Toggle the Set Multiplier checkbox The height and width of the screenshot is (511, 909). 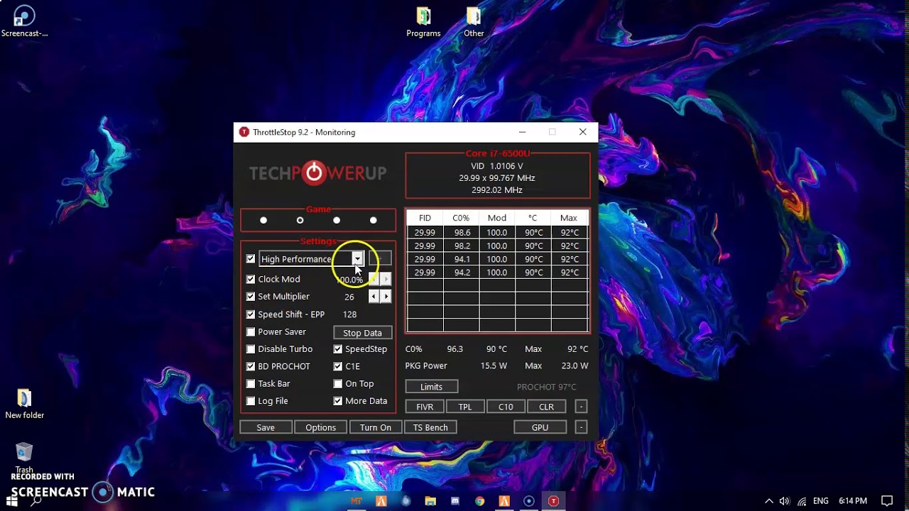click(x=251, y=297)
